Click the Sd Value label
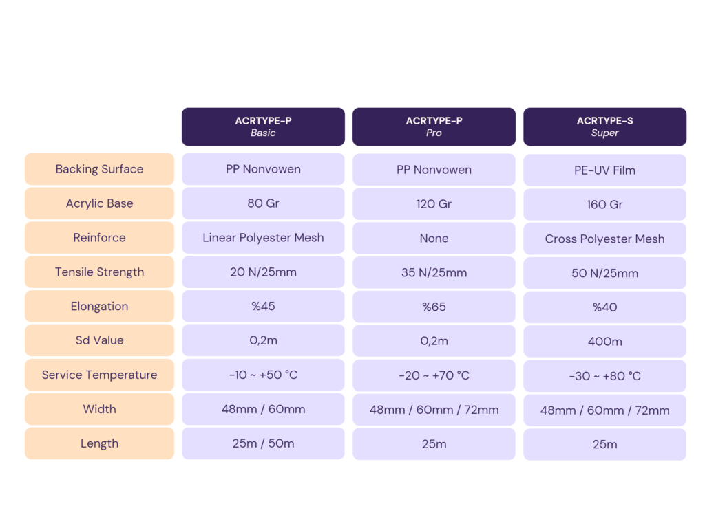This screenshot has height=528, width=705. (x=99, y=340)
